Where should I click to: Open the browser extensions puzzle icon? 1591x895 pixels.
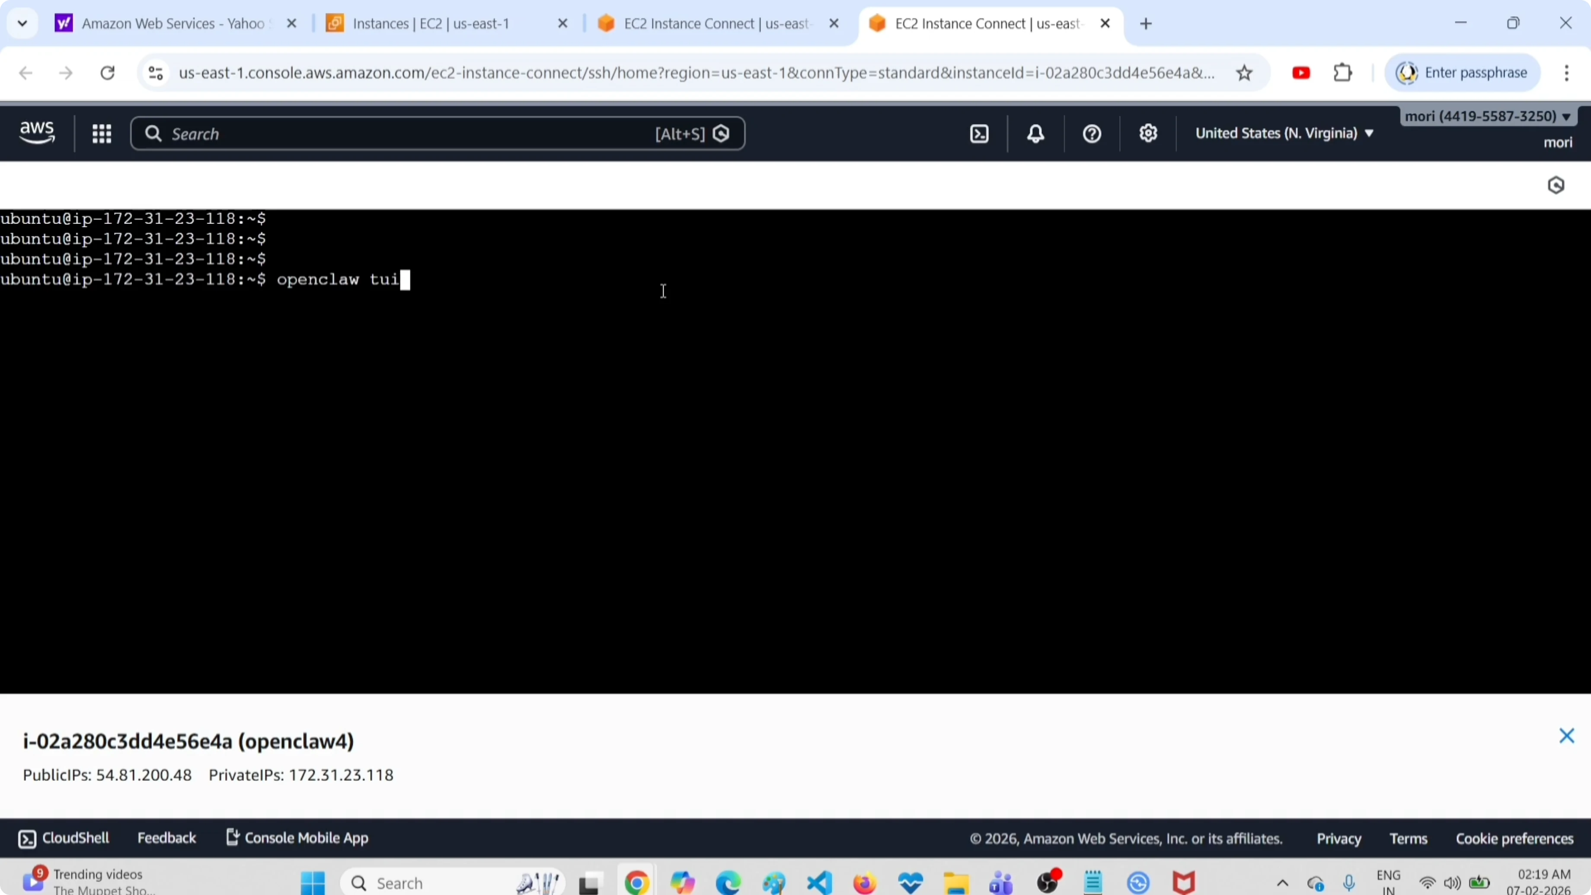(1343, 72)
